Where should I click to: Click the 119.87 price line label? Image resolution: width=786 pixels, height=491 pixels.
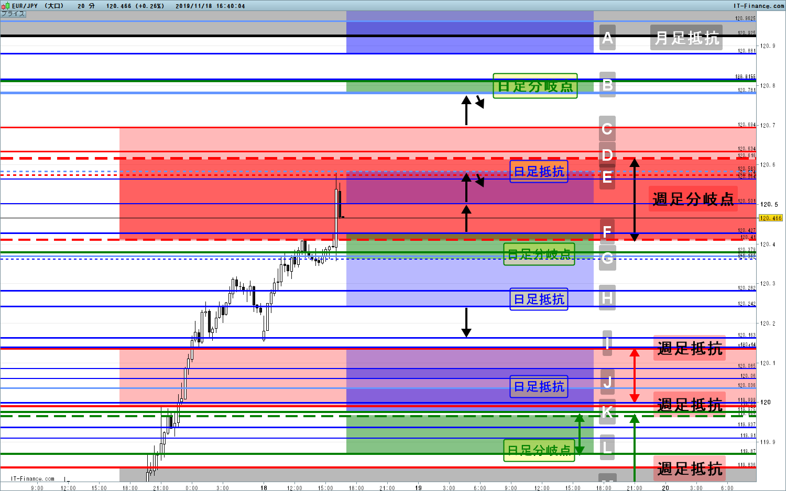pos(748,451)
